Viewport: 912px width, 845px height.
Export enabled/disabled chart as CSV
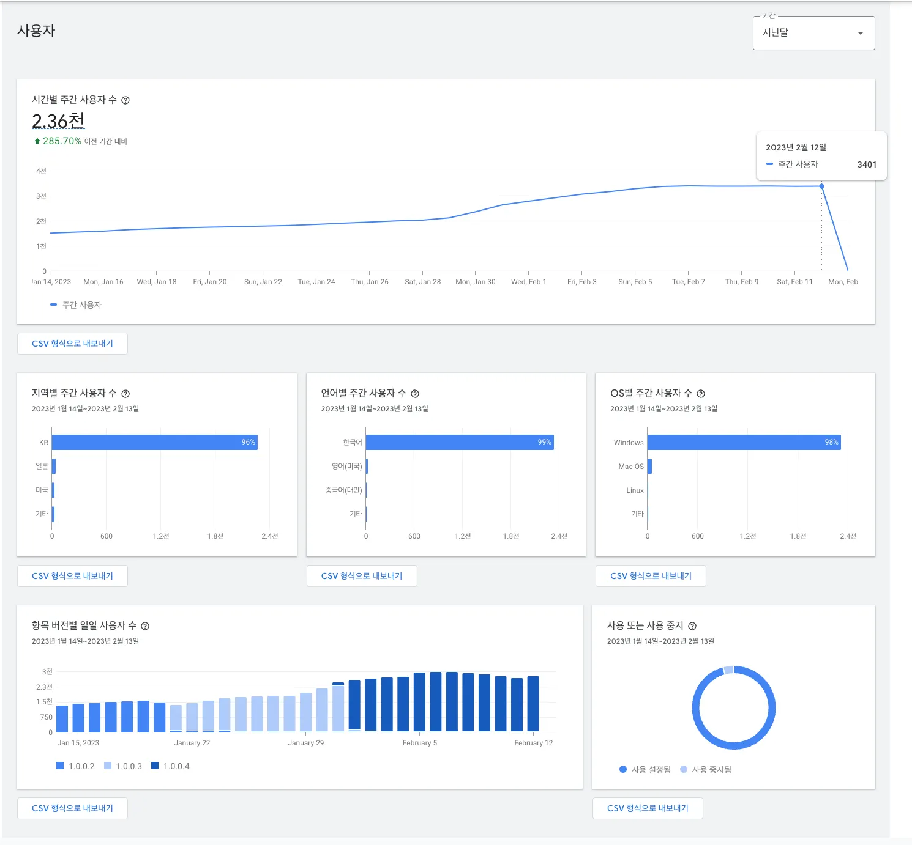(x=648, y=808)
